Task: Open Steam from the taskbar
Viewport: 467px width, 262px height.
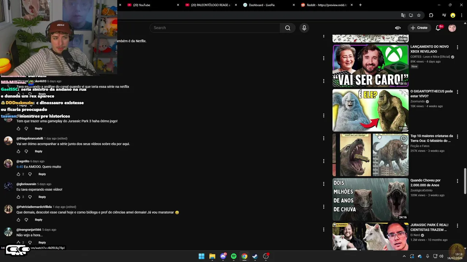Action: (x=255, y=256)
